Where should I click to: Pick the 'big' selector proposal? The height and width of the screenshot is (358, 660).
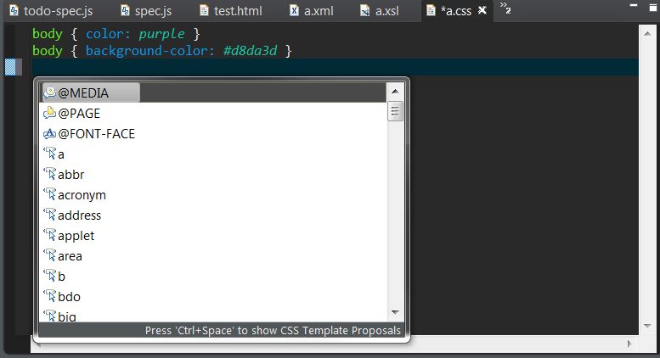[212, 315]
